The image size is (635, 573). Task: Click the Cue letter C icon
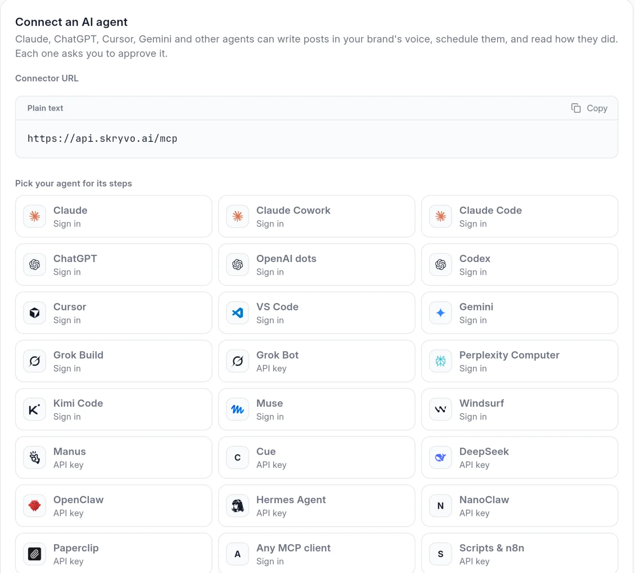coord(238,458)
